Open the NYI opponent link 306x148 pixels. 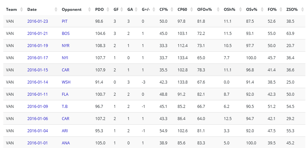[65, 58]
